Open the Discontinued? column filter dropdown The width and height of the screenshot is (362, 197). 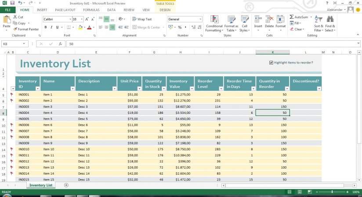[x=319, y=88]
